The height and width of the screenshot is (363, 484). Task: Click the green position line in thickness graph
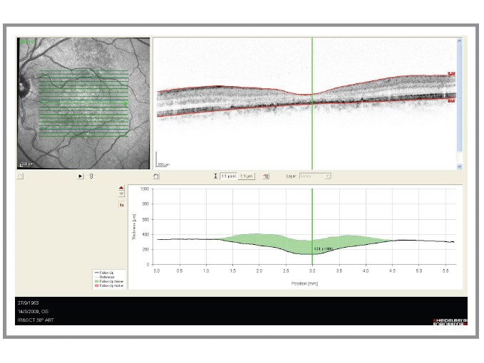pyautogui.click(x=312, y=214)
